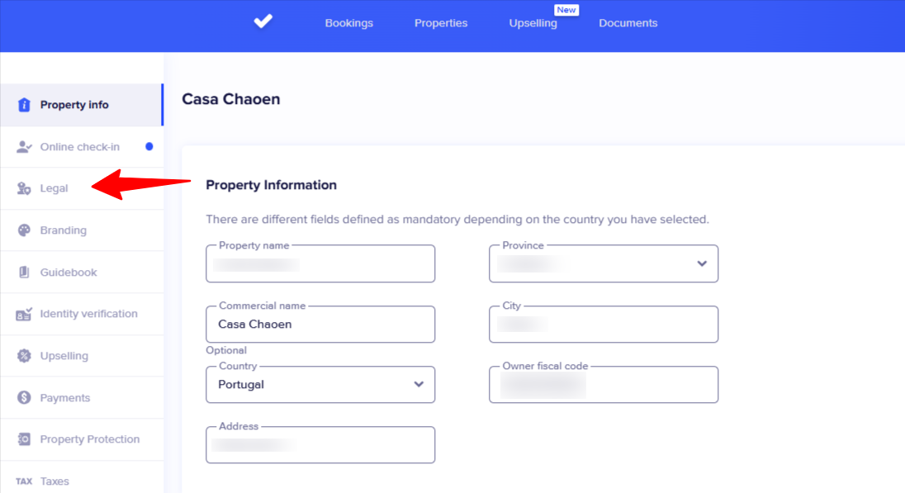Switch to the Properties tab
This screenshot has height=493, width=905.
tap(441, 23)
